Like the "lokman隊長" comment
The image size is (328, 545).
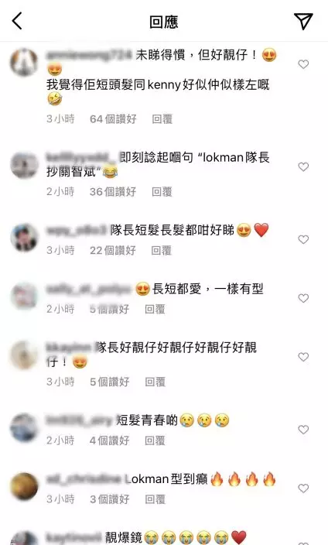303,167
